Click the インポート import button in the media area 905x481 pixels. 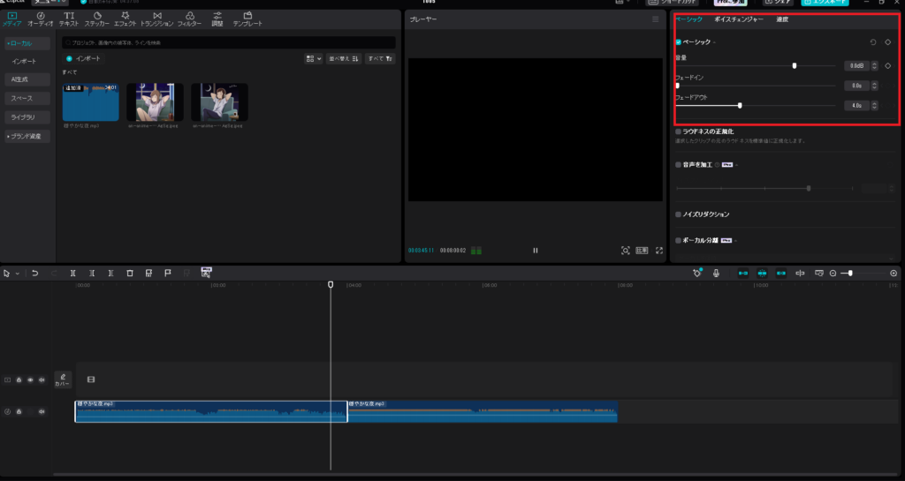pyautogui.click(x=82, y=59)
